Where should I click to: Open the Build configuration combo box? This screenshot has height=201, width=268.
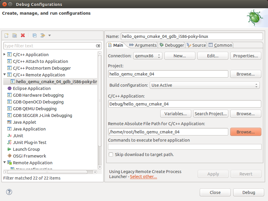pyautogui.click(x=205, y=85)
